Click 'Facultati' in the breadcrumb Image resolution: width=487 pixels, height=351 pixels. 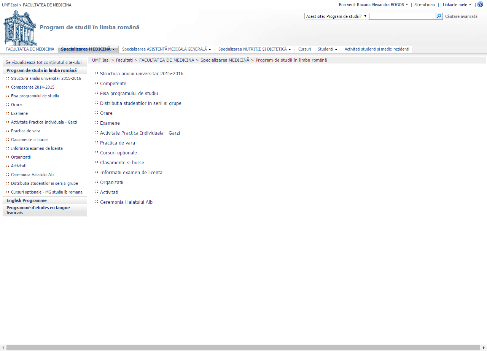coord(124,60)
